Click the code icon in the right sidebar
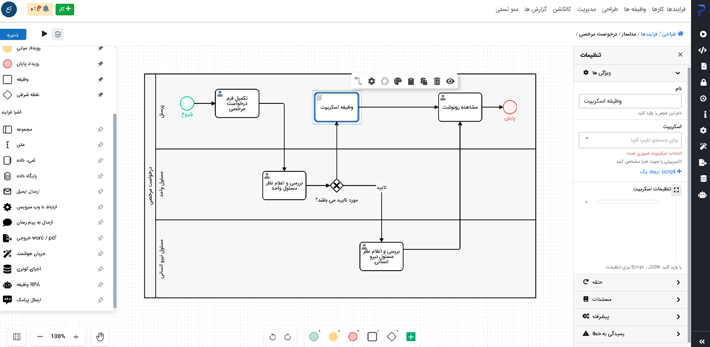710x347 pixels. [702, 50]
